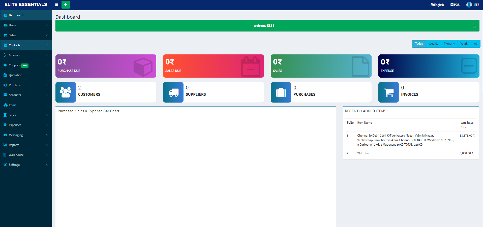Click the Chennai to Delhi item name
Screen dimensions: 483x227
(406, 140)
